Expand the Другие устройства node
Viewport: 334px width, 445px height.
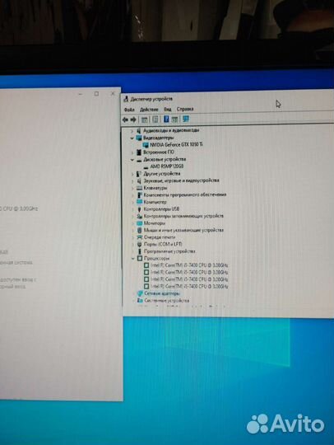pos(132,174)
